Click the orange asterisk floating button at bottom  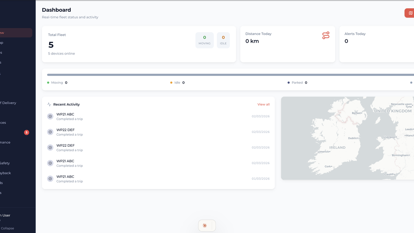tap(205, 225)
